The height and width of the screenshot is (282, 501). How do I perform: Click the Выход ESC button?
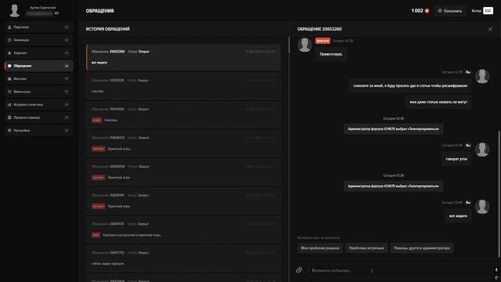(482, 11)
